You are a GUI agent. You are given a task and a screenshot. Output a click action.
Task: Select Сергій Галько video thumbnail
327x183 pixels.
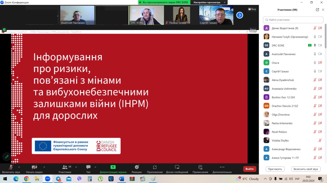(x=216, y=15)
